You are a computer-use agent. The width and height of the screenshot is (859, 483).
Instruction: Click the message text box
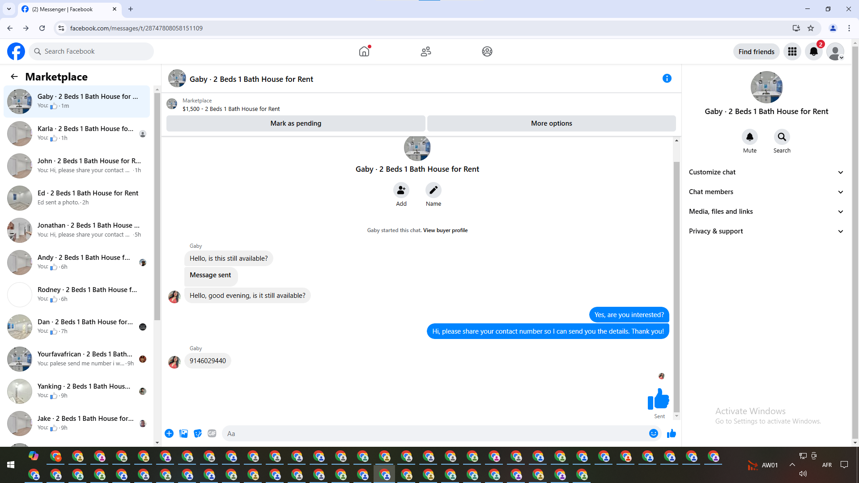click(436, 433)
